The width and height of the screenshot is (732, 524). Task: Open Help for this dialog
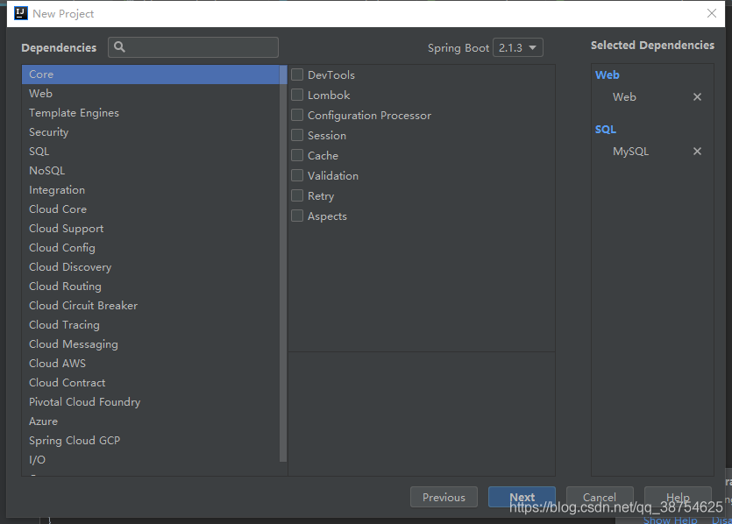pos(678,497)
